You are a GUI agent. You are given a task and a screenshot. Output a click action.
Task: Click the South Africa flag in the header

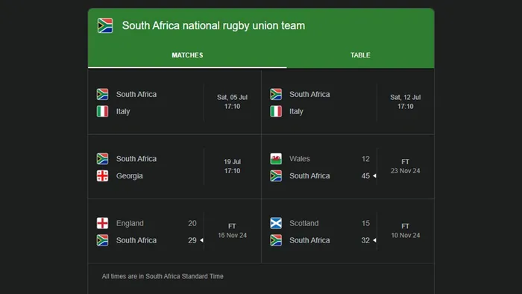[x=105, y=25]
